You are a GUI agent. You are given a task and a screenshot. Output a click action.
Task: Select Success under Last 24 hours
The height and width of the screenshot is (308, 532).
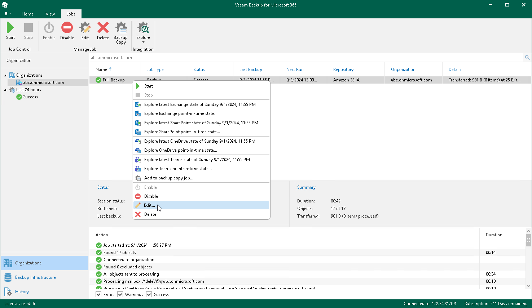[x=30, y=97]
